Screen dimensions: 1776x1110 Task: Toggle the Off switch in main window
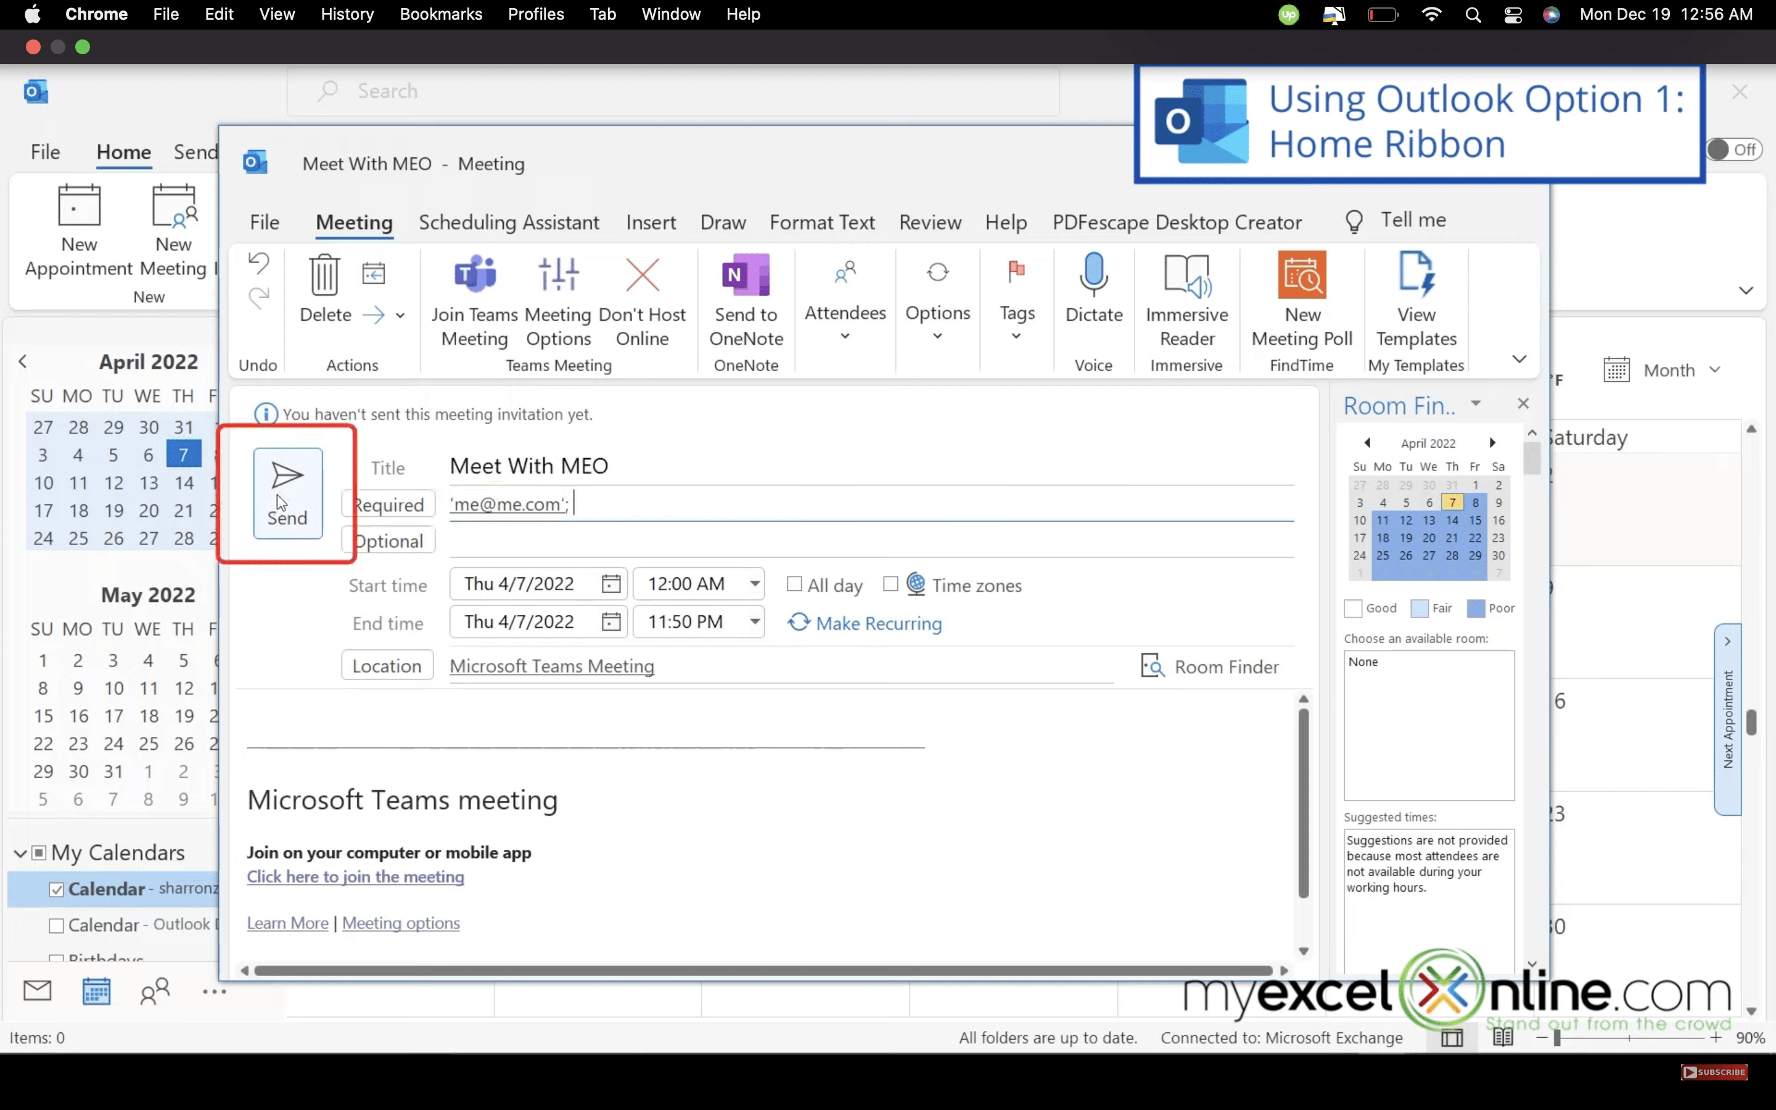tap(1733, 150)
